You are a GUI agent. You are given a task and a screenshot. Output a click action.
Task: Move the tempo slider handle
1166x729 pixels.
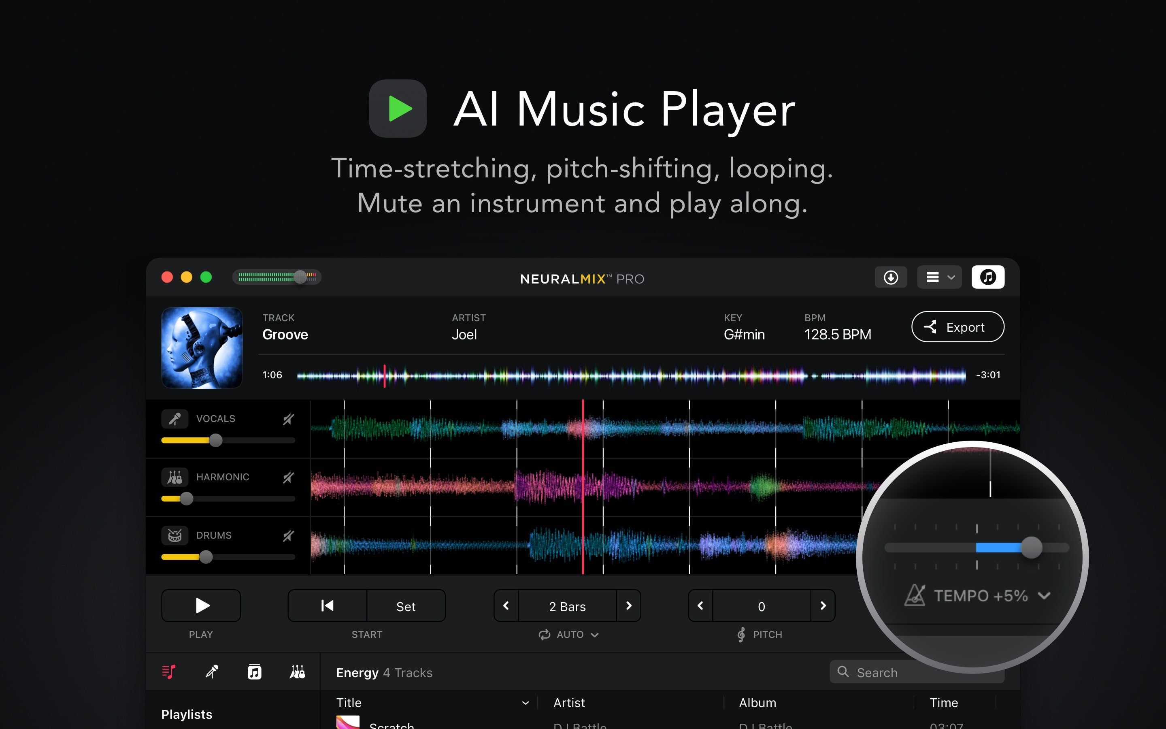(1031, 548)
